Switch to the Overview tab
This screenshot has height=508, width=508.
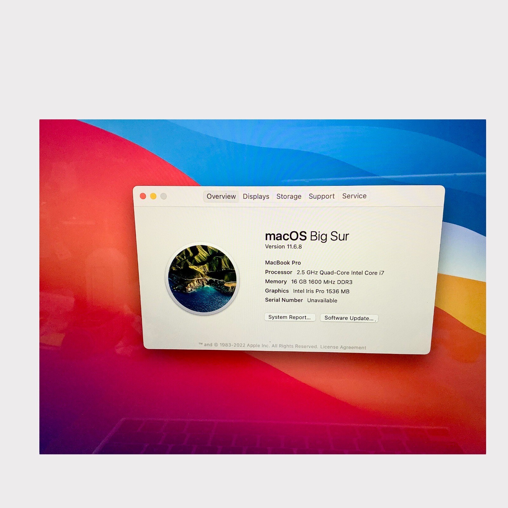click(221, 197)
